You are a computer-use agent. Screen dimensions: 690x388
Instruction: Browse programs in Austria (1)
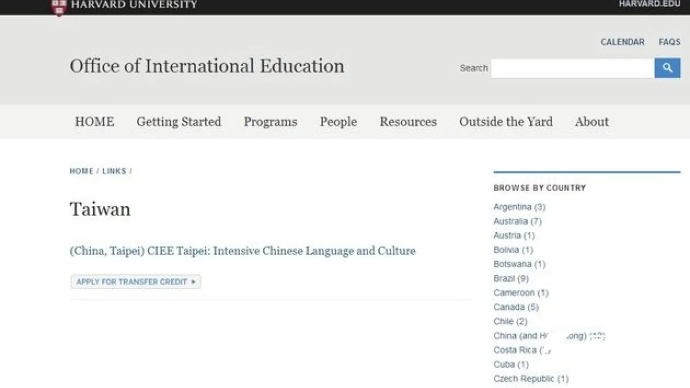click(514, 236)
